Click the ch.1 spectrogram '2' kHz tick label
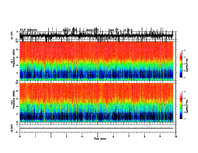198x153 pixels. [x=17, y=73]
